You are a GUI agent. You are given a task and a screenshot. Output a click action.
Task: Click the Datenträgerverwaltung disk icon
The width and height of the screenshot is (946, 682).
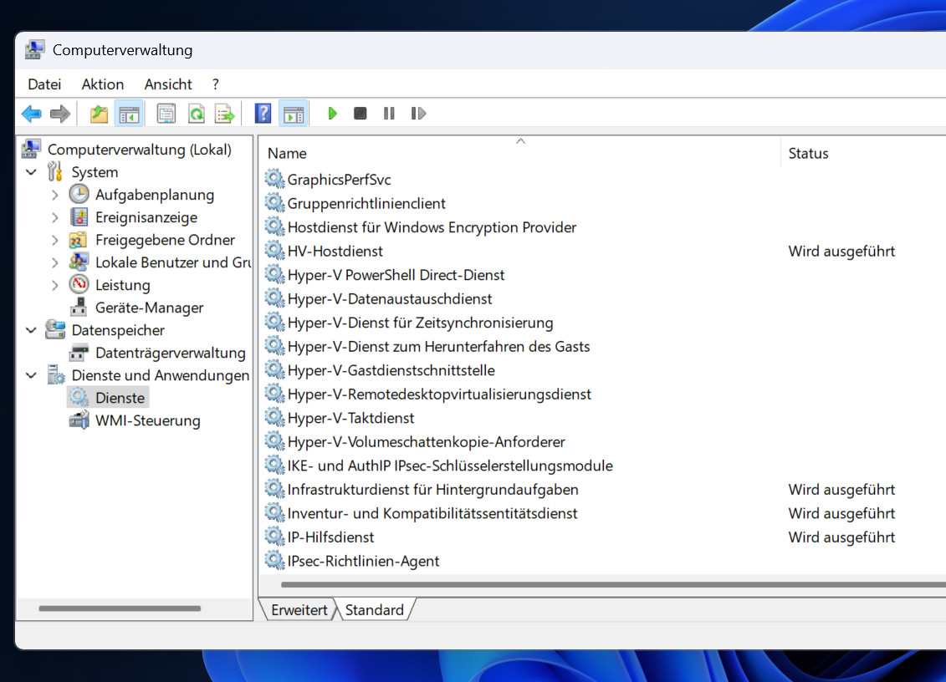(79, 353)
